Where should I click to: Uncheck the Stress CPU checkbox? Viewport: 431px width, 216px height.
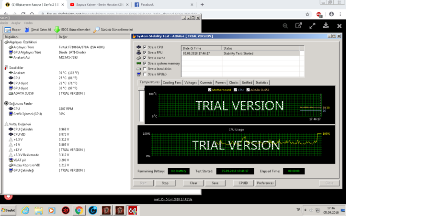pyautogui.click(x=145, y=47)
